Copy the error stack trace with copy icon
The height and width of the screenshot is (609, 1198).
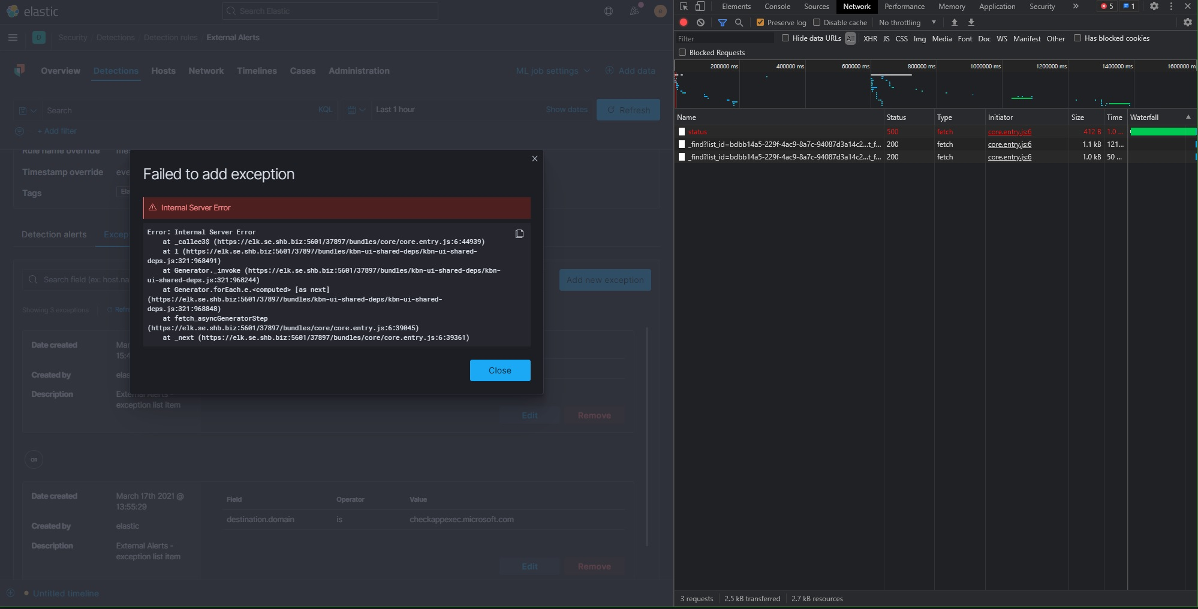pyautogui.click(x=519, y=234)
